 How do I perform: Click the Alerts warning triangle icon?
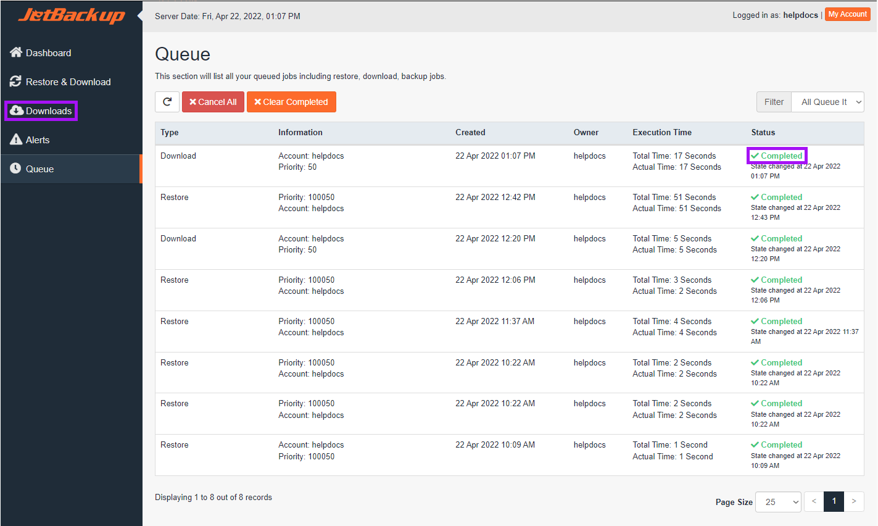16,140
